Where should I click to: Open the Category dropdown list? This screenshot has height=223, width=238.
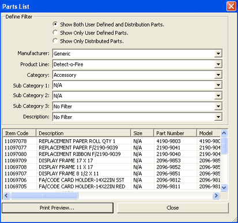click(218, 75)
